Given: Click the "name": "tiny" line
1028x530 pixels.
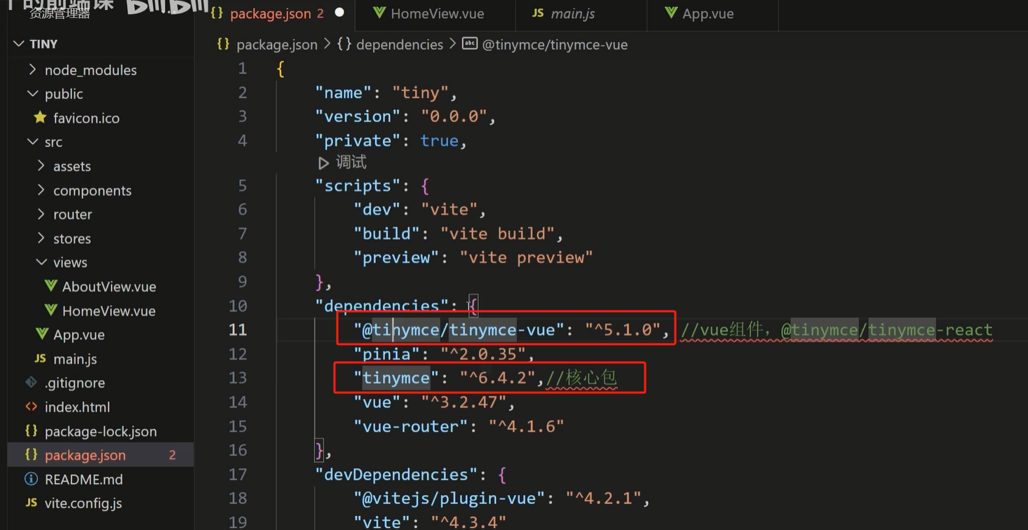Looking at the screenshot, I should point(386,93).
